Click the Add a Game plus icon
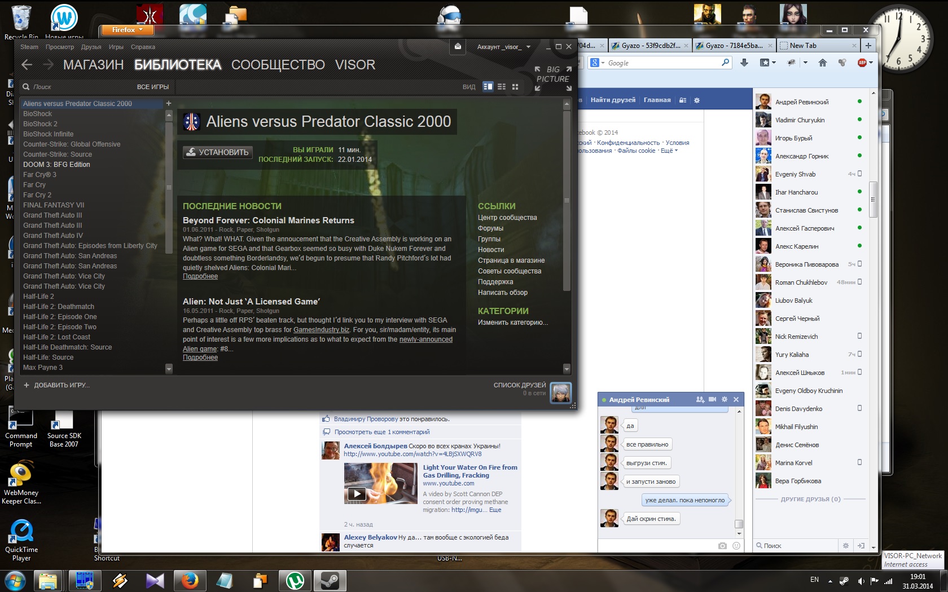This screenshot has height=592, width=948. point(27,385)
